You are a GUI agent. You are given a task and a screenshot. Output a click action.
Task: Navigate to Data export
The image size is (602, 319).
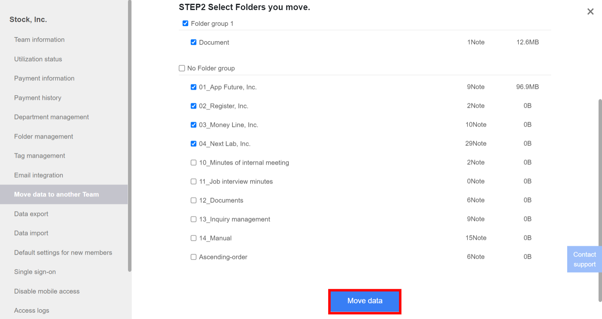(31, 214)
